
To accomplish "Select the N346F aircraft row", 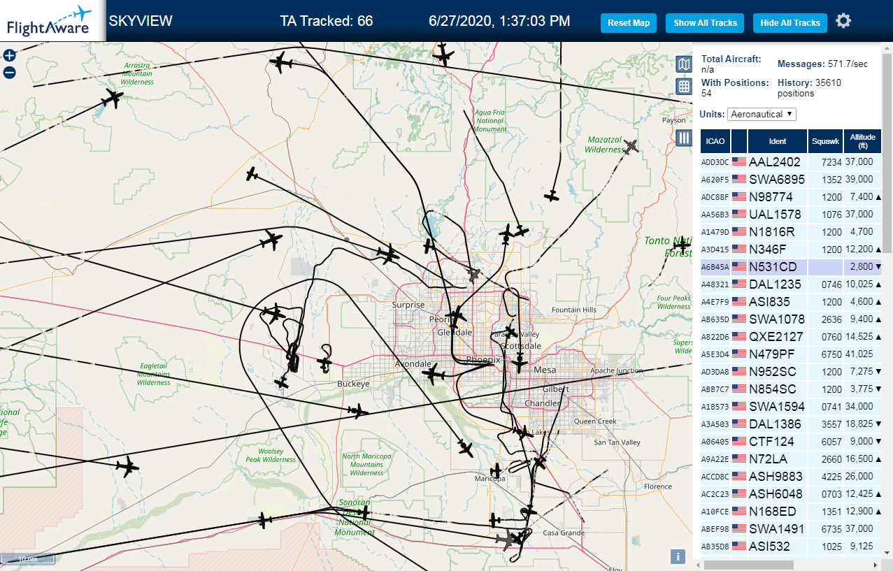I will click(792, 250).
